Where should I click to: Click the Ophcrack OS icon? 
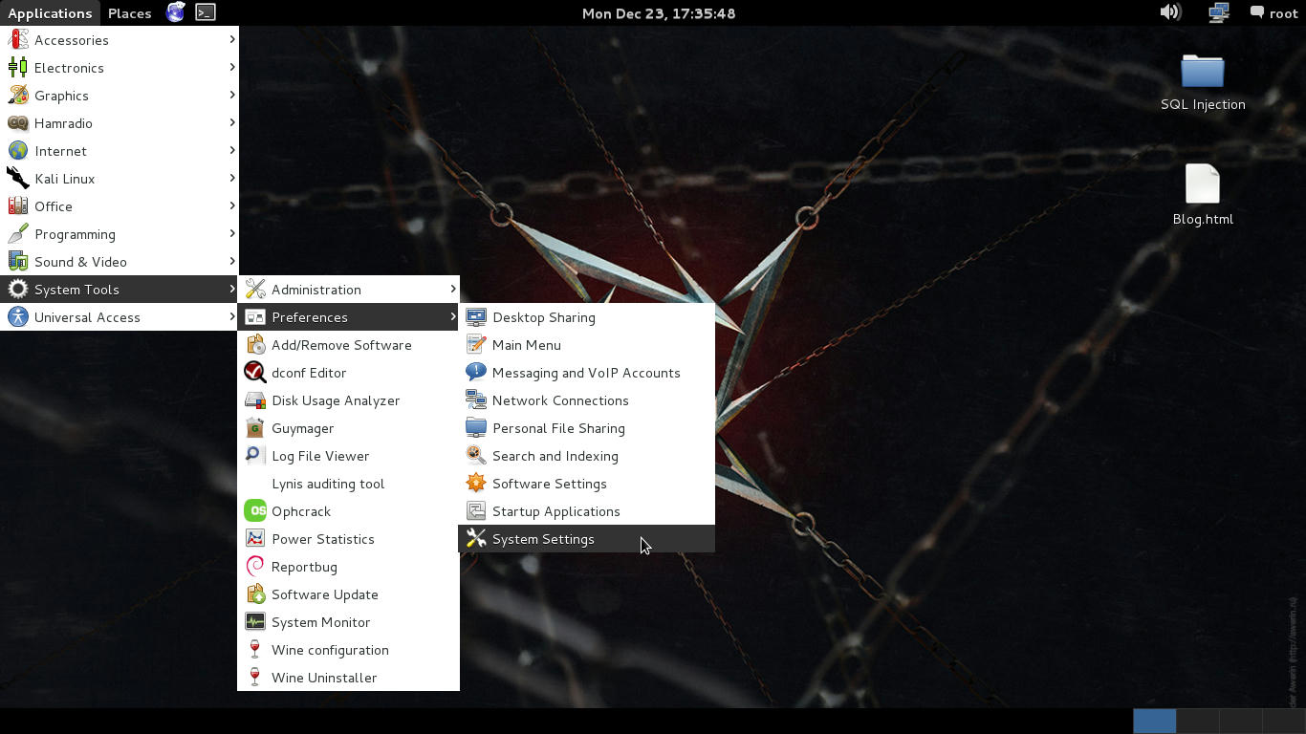click(255, 511)
